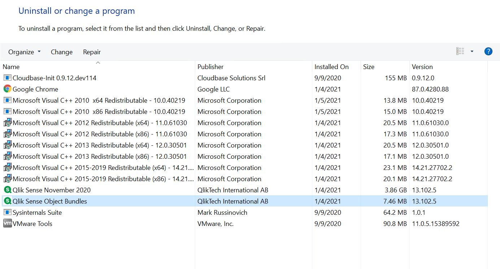Open the view options dropdown arrow
Image resolution: width=500 pixels, height=269 pixels.
pos(472,51)
